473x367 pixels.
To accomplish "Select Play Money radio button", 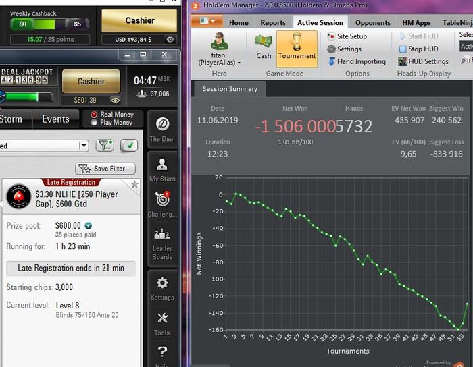I will 94,123.
